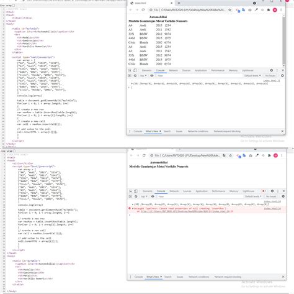Toggle live expression eye in the lower console
Screen dimensions: 294x294
[x=153, y=196]
